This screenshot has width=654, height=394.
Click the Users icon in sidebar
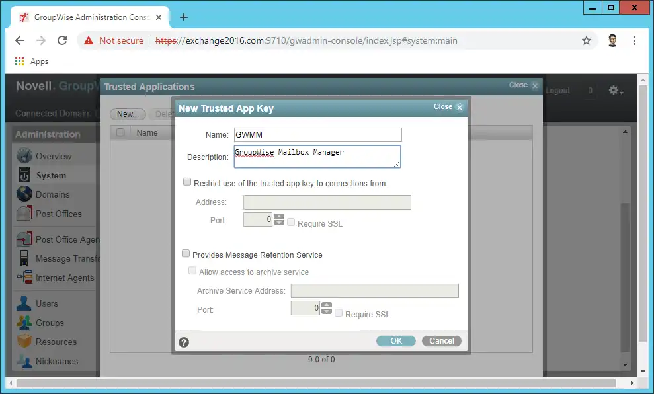[x=24, y=303]
